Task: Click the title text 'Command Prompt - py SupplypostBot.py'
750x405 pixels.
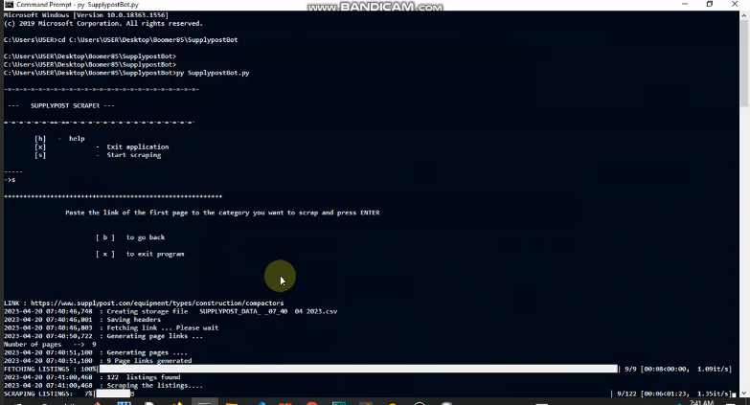Action: (x=78, y=4)
